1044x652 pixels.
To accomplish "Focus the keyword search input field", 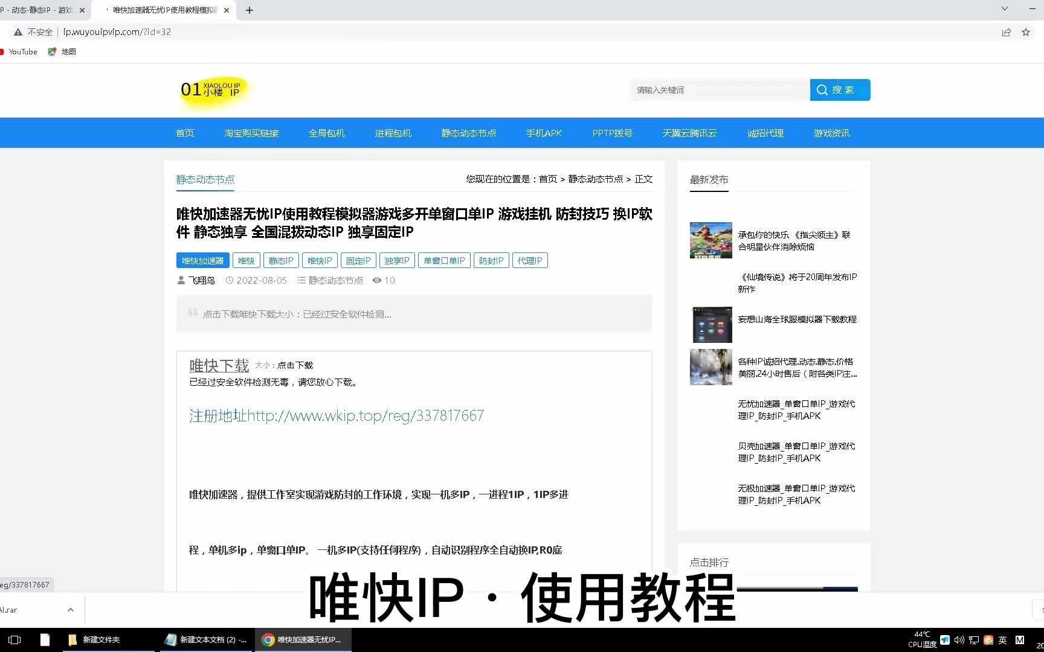I will 719,90.
